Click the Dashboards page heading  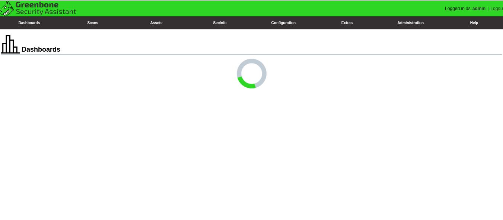click(x=41, y=49)
